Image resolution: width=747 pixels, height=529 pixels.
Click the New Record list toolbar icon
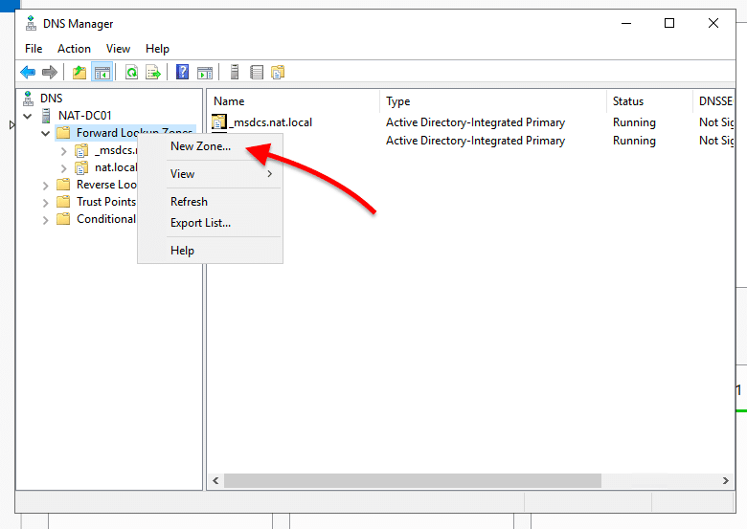tap(257, 73)
